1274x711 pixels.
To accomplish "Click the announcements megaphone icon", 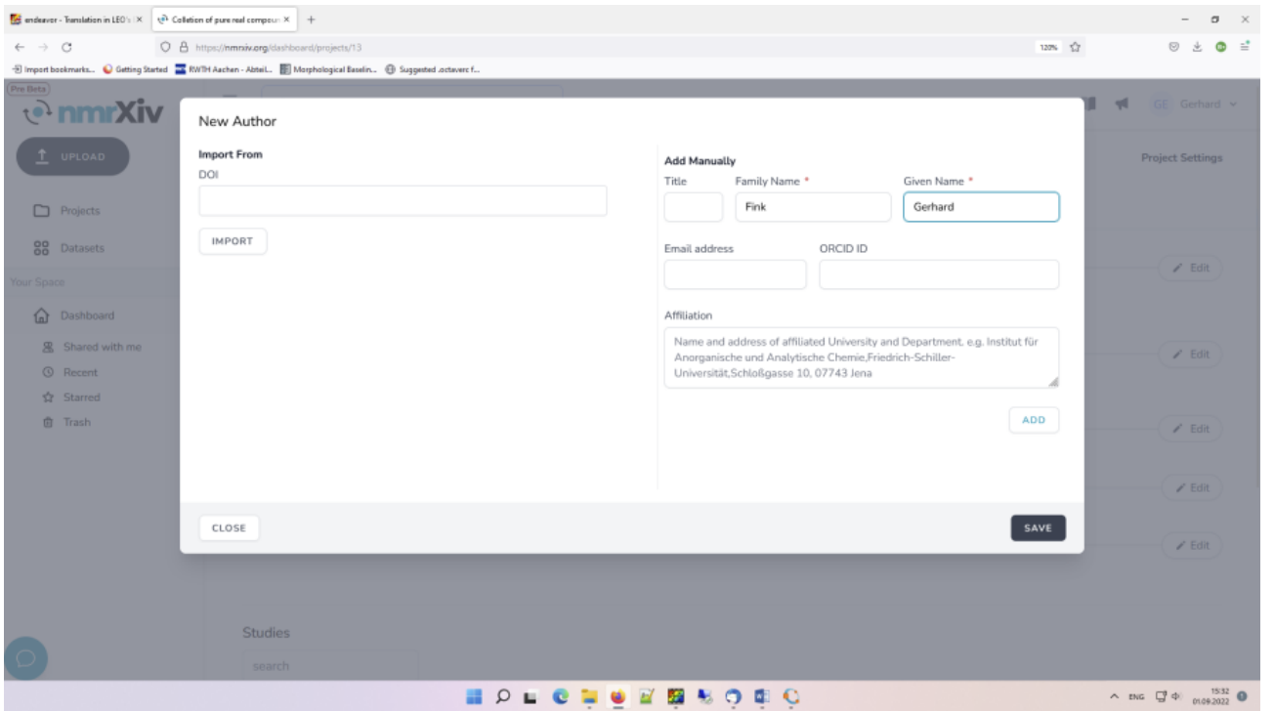I will click(1120, 103).
